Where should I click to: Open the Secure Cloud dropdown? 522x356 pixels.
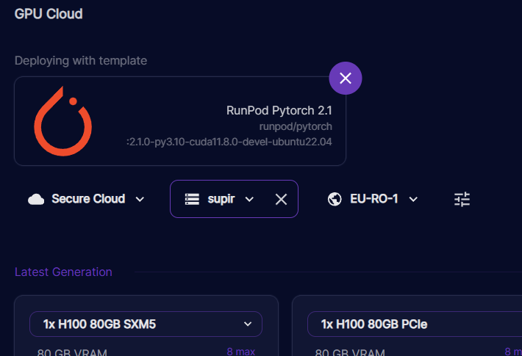86,199
